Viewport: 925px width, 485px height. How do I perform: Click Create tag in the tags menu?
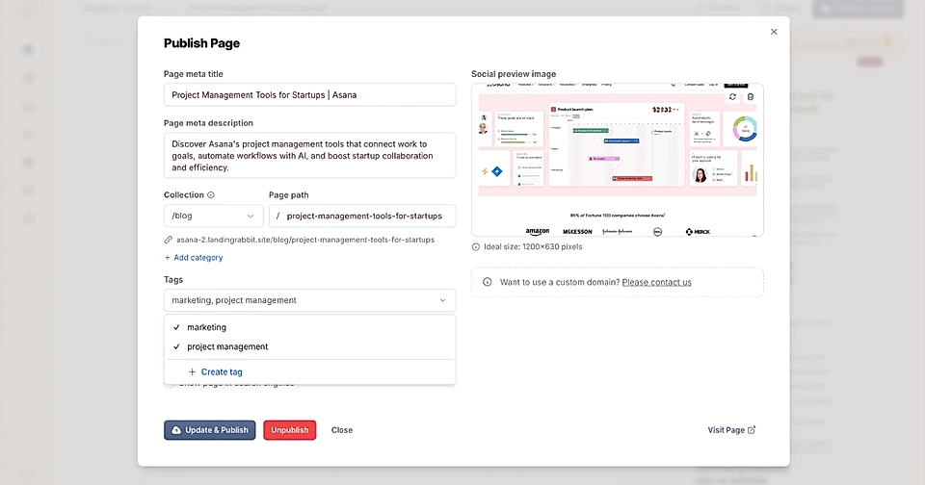tap(215, 371)
